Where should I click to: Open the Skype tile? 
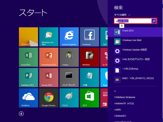(x=104, y=77)
